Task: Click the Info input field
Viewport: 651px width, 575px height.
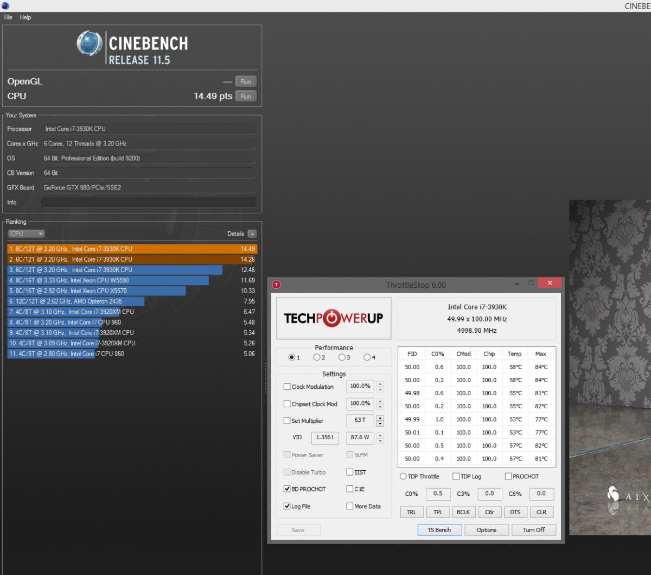Action: 149,202
